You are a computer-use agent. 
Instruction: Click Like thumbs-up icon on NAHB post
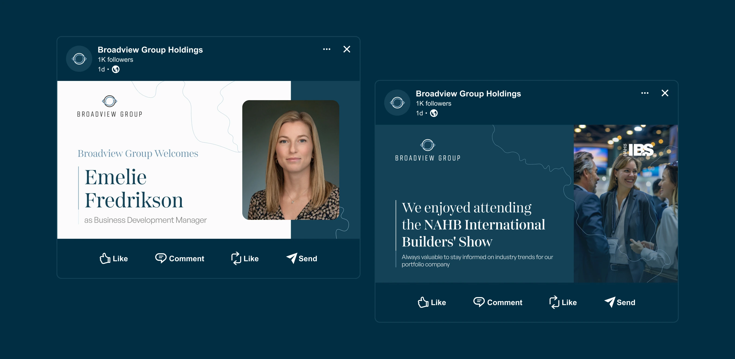click(x=423, y=302)
